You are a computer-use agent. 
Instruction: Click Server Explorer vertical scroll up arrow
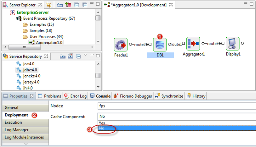[98, 13]
